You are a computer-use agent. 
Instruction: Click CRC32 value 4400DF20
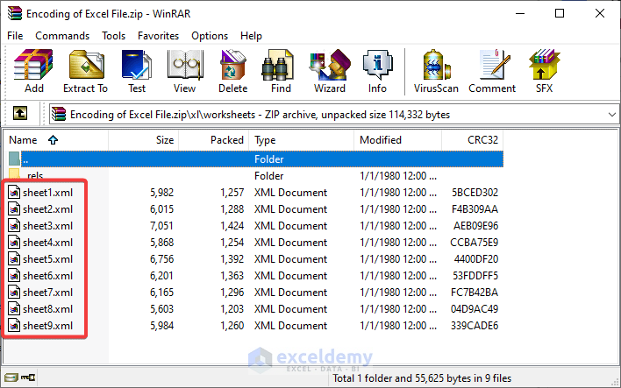tap(476, 259)
